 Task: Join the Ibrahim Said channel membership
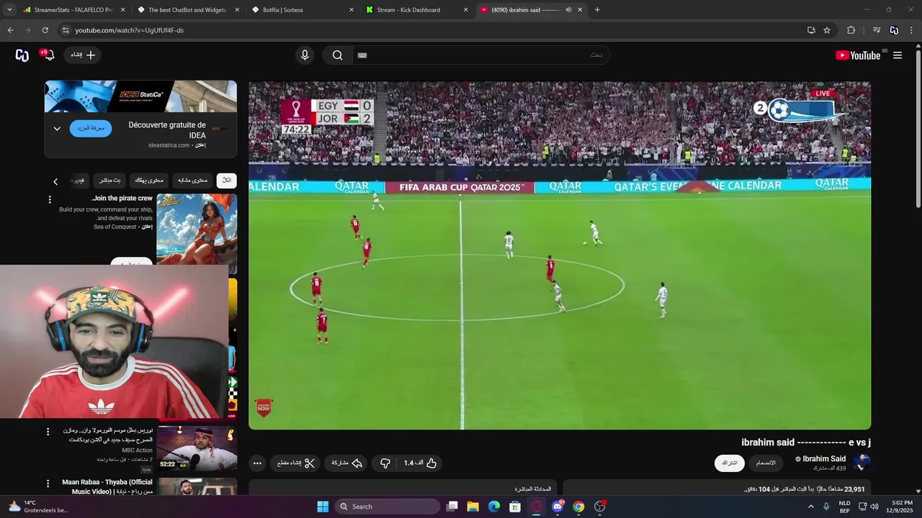coord(766,463)
